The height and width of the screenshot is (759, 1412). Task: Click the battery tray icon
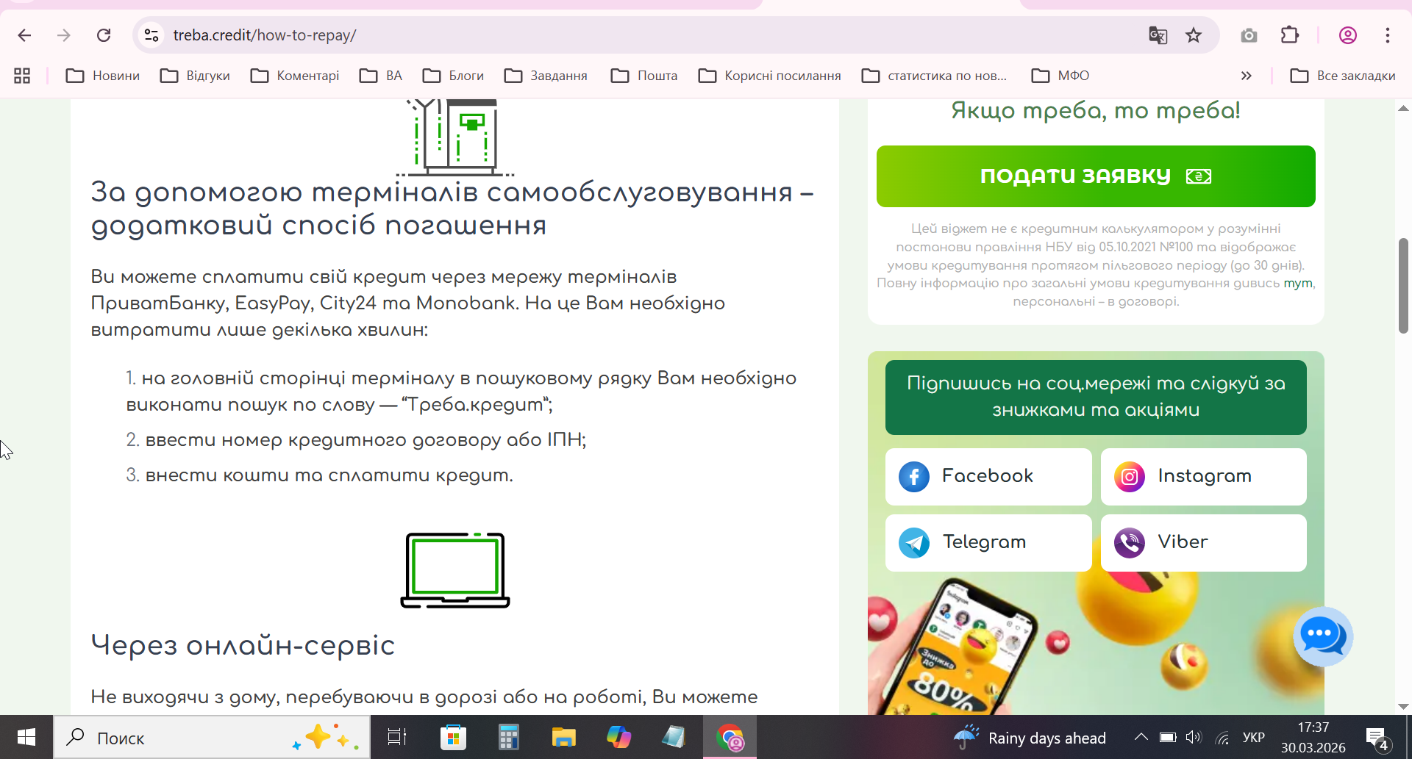(1168, 738)
